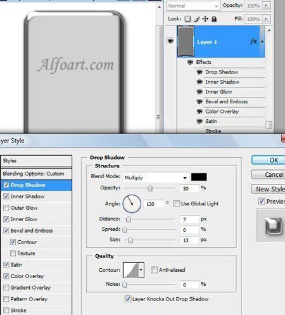
Task: Click the drop shadow Opacity value field
Action: pos(189,188)
